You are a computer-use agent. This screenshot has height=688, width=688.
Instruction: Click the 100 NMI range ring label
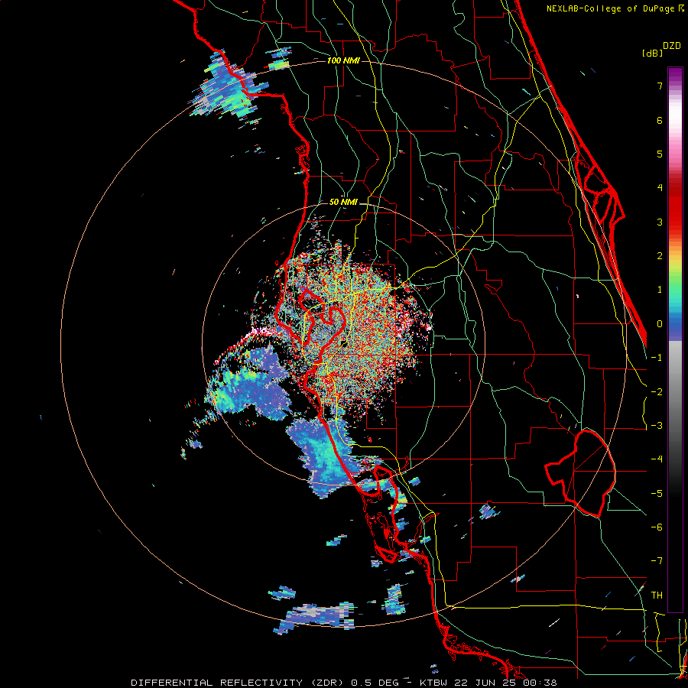pos(343,60)
